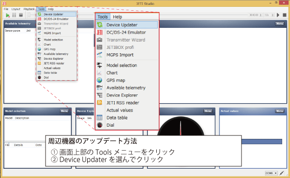Click the Info column header
Viewport: 290px width, 178px height.
tap(90, 118)
